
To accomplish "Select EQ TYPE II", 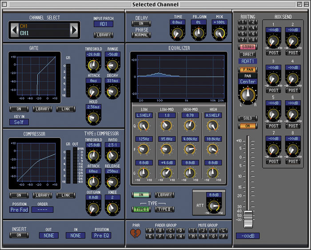I will pos(164,209).
